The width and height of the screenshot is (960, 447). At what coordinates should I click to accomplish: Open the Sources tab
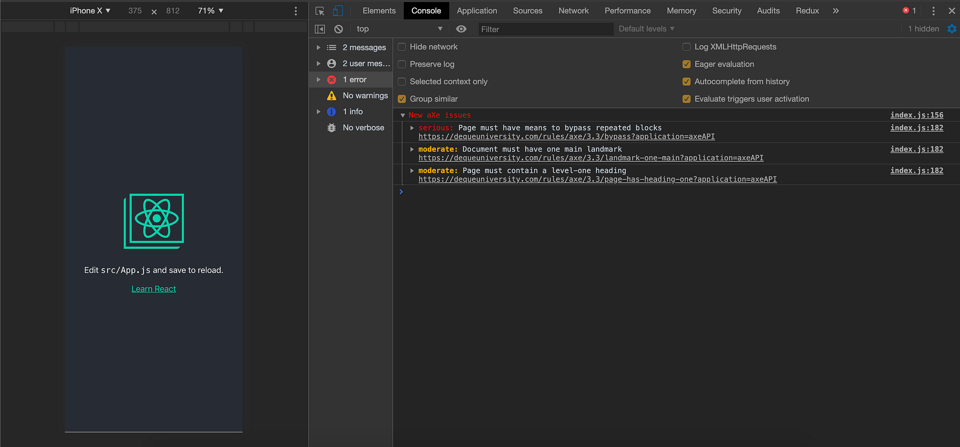[x=528, y=11]
